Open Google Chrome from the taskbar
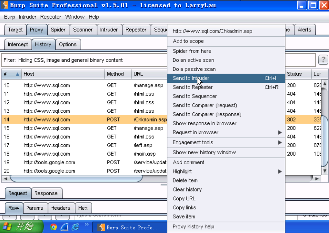 click(54, 227)
